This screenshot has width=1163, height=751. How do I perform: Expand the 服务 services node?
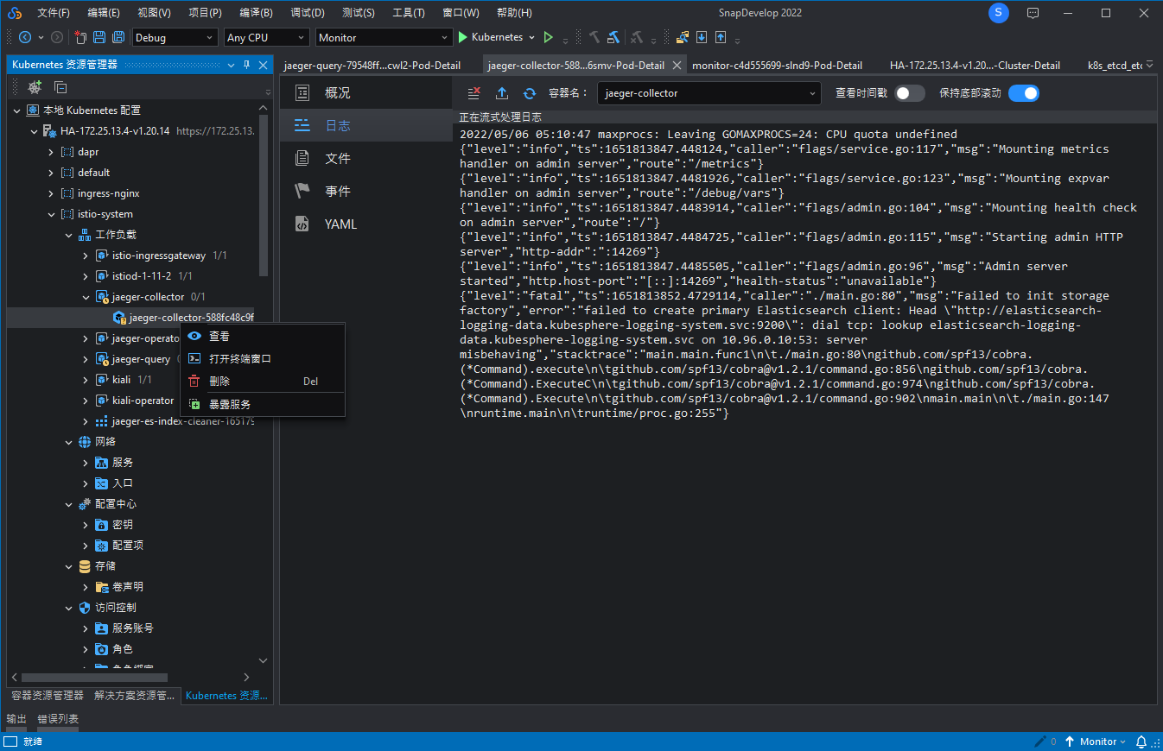[x=85, y=463]
